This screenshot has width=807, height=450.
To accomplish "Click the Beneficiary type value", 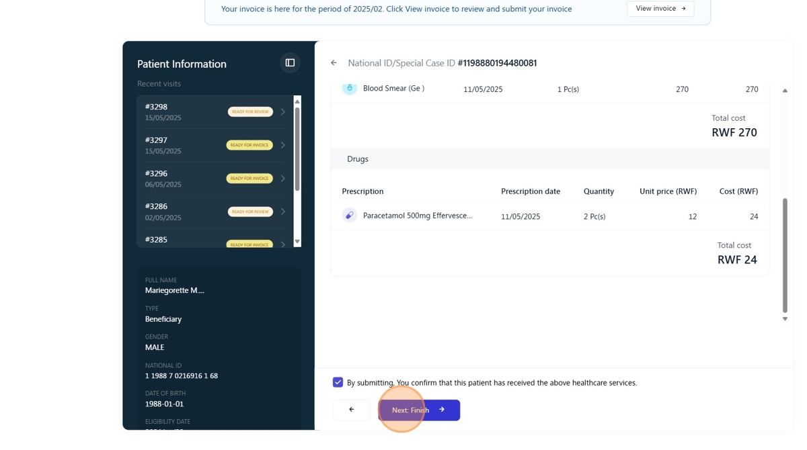I will 163,319.
